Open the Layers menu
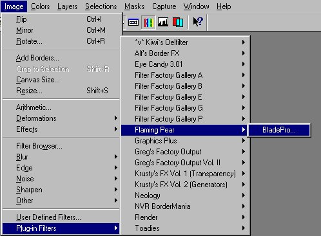The width and height of the screenshot is (321, 236). [67, 6]
